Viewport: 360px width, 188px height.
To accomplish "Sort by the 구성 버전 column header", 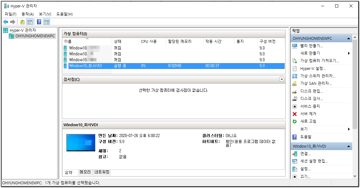I will pyautogui.click(x=271, y=42).
